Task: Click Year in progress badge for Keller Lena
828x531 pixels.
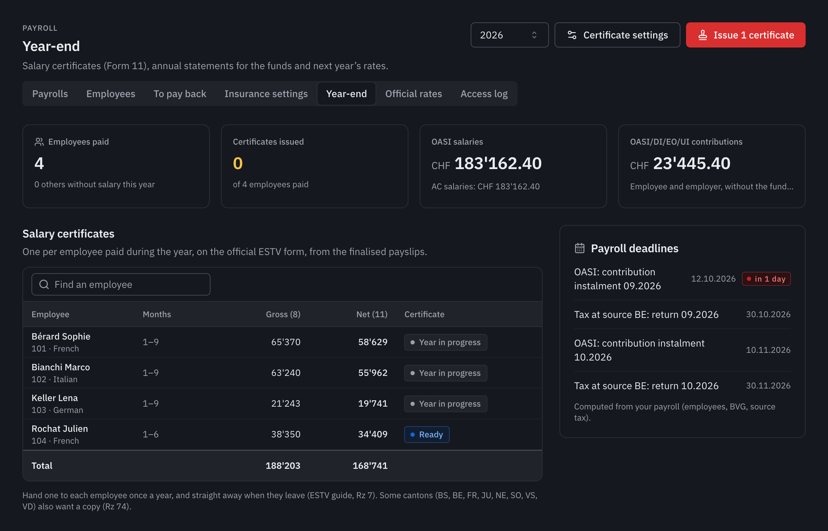Action: (445, 404)
